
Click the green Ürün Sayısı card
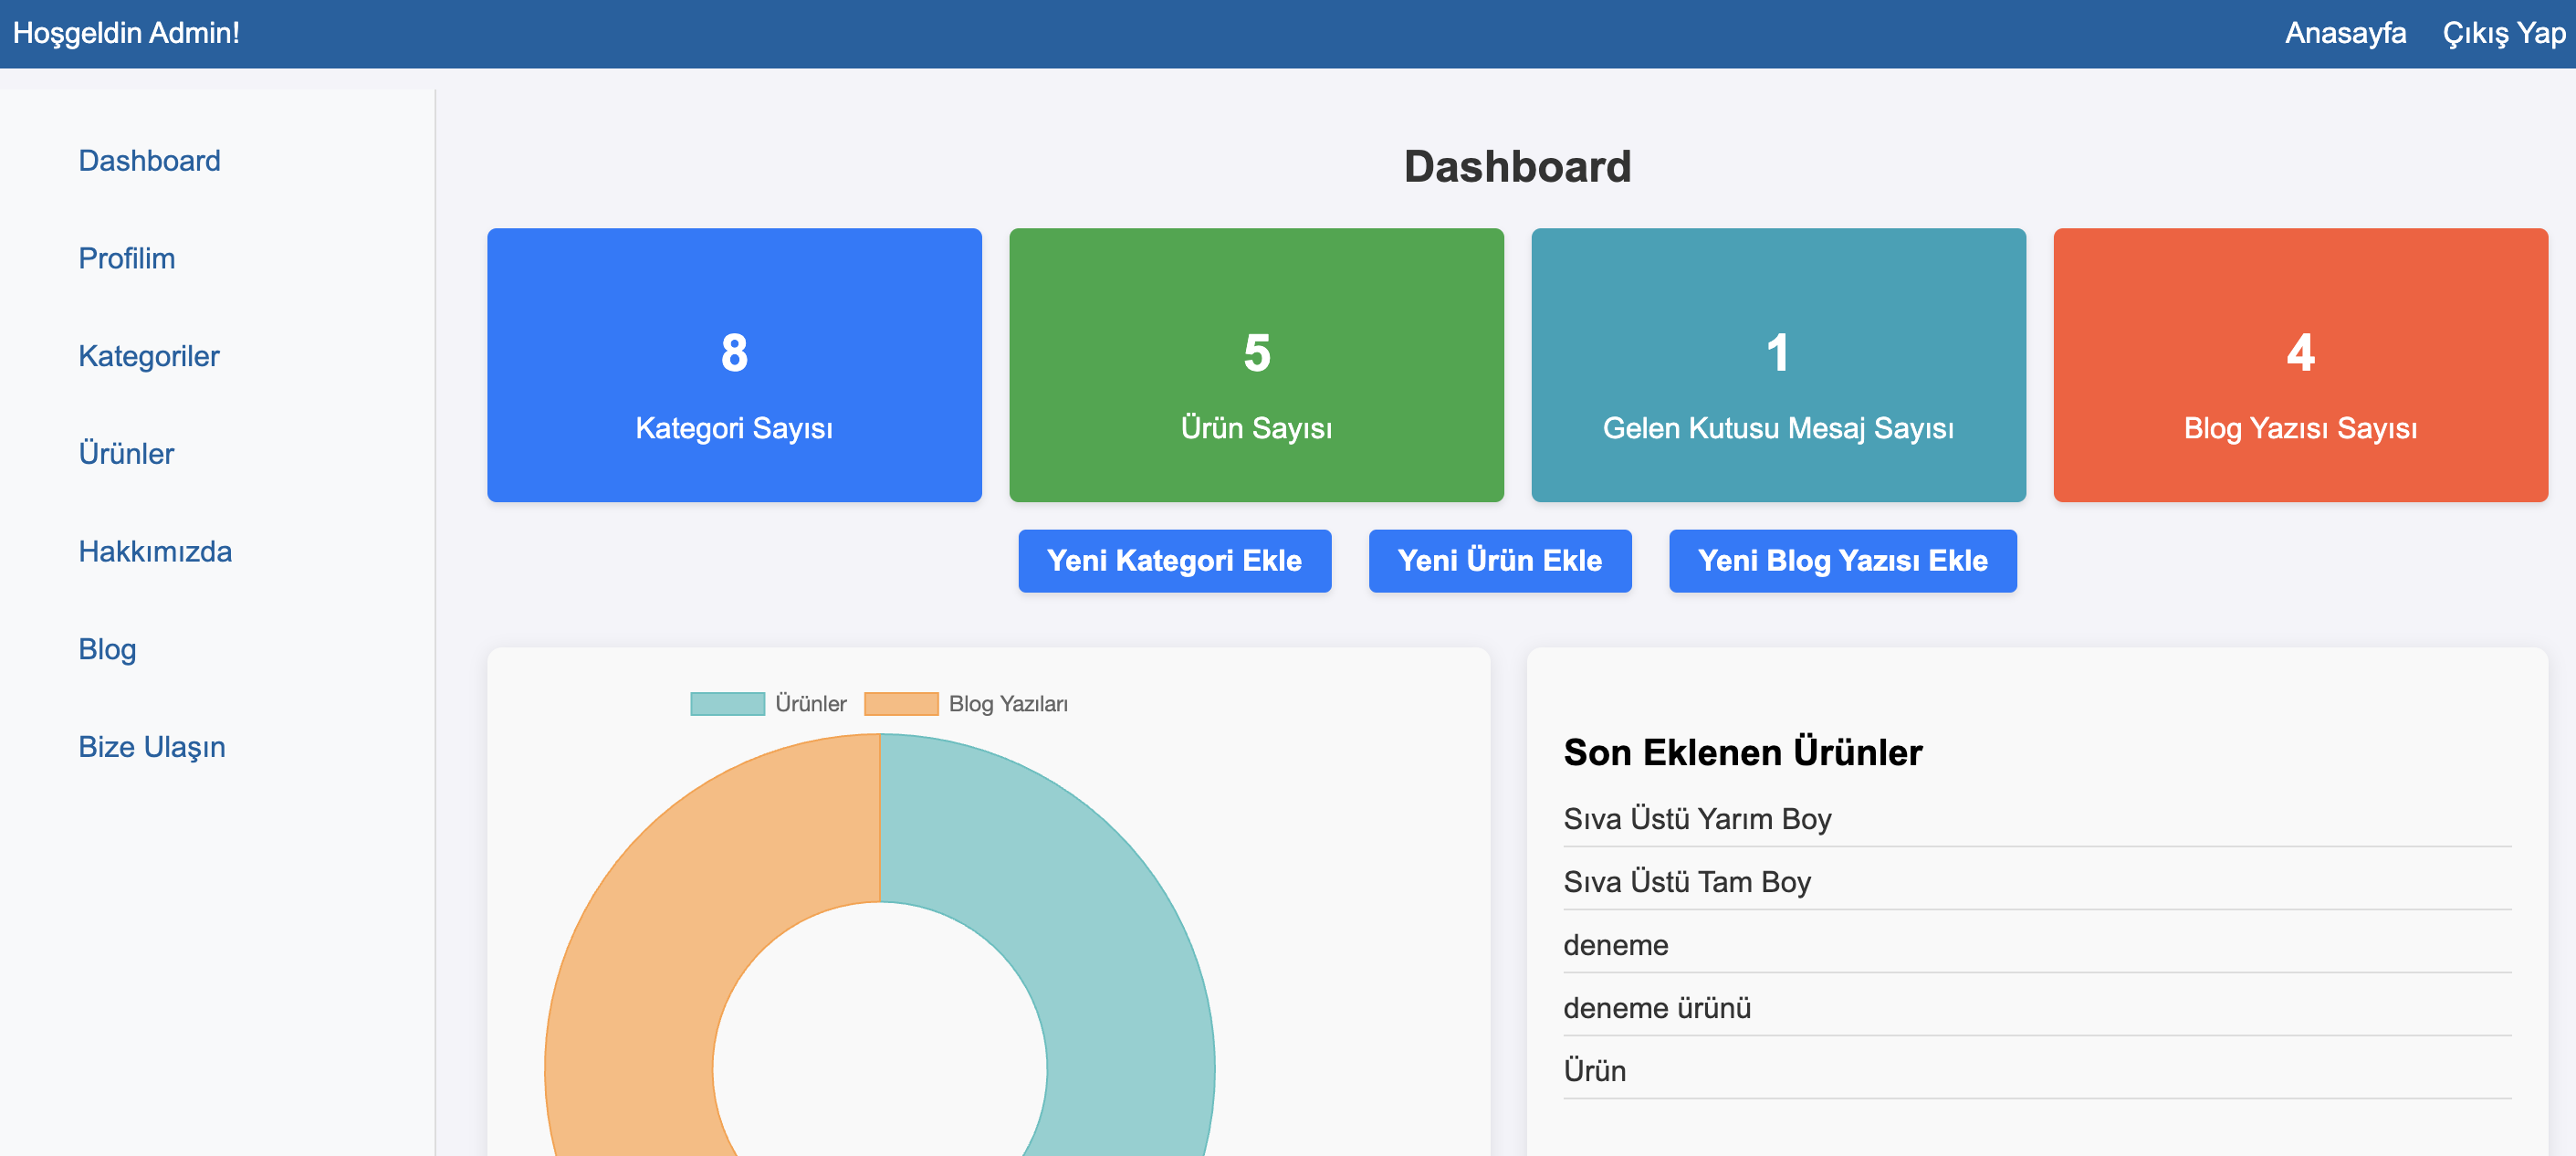click(x=1256, y=365)
